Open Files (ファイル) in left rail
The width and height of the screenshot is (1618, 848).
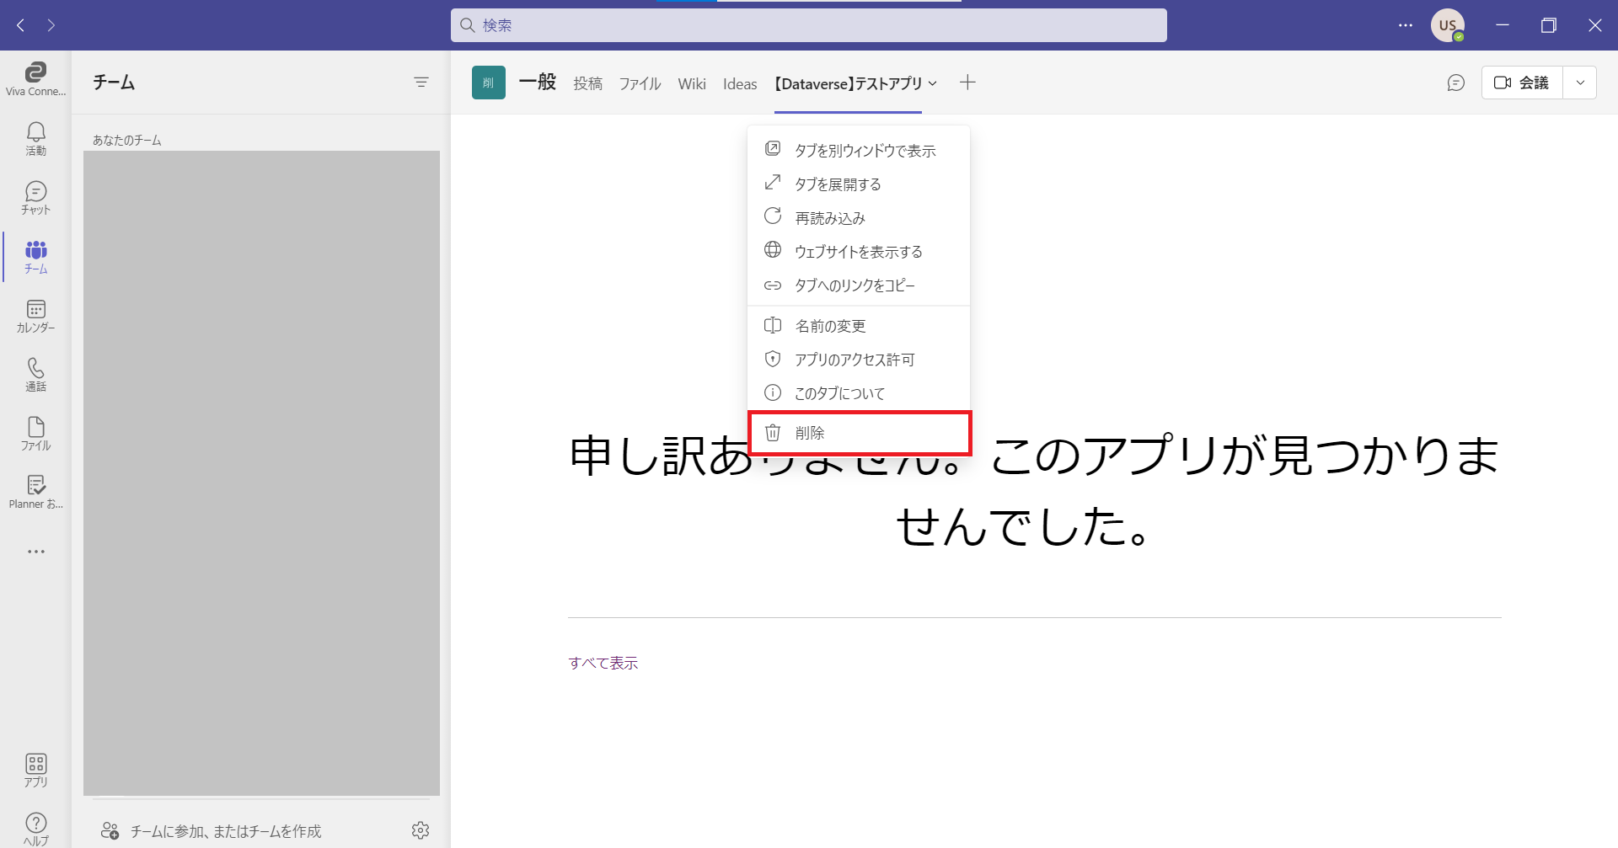click(35, 434)
